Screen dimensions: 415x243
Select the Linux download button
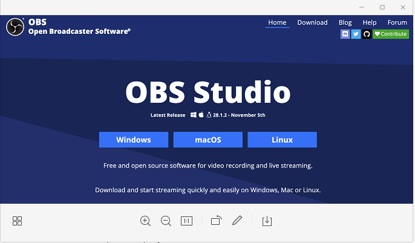282,140
